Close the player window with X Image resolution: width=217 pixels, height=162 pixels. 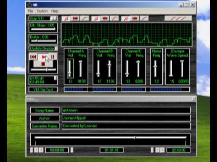(193, 5)
